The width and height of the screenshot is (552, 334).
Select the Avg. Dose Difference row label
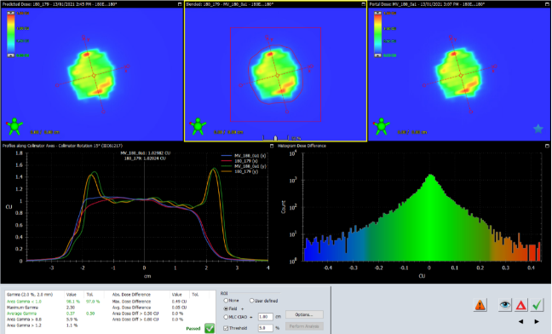(x=131, y=308)
